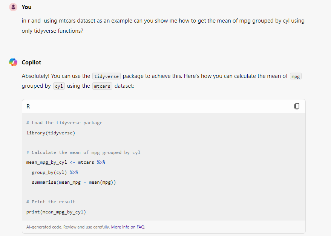This screenshot has height=236, width=331.
Task: Click the copy code icon
Action: coord(297,106)
